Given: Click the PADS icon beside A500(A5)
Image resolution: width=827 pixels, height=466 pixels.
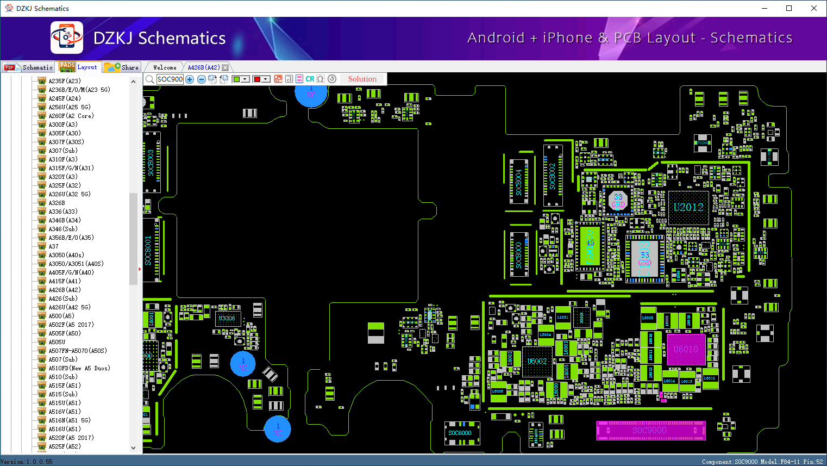Looking at the screenshot, I should point(42,316).
